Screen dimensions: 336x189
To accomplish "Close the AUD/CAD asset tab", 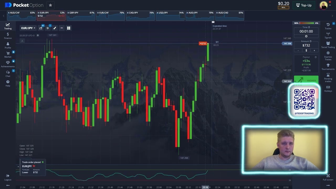I will tap(217, 13).
